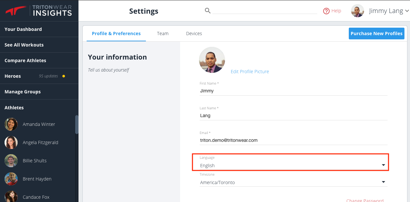The width and height of the screenshot is (410, 202).
Task: Open the Jimmy Lang account menu chevron
Action: pyautogui.click(x=407, y=11)
